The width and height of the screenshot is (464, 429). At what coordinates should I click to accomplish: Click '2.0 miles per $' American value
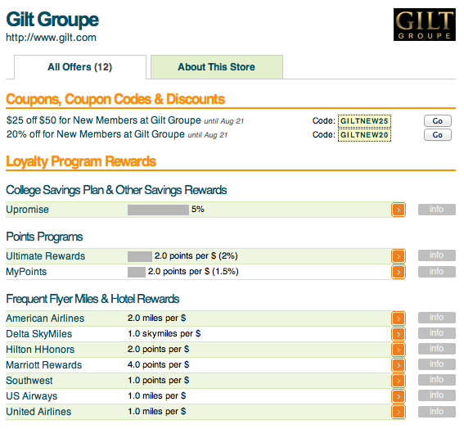click(157, 318)
